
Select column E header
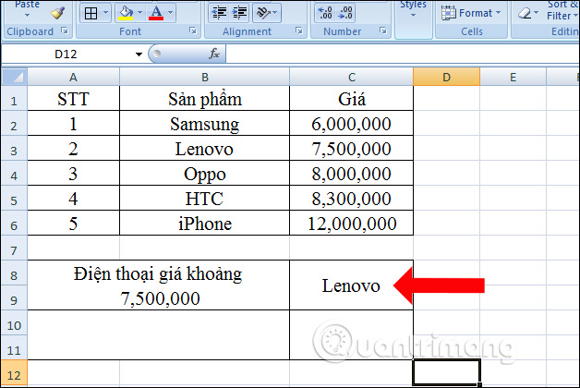(x=514, y=77)
